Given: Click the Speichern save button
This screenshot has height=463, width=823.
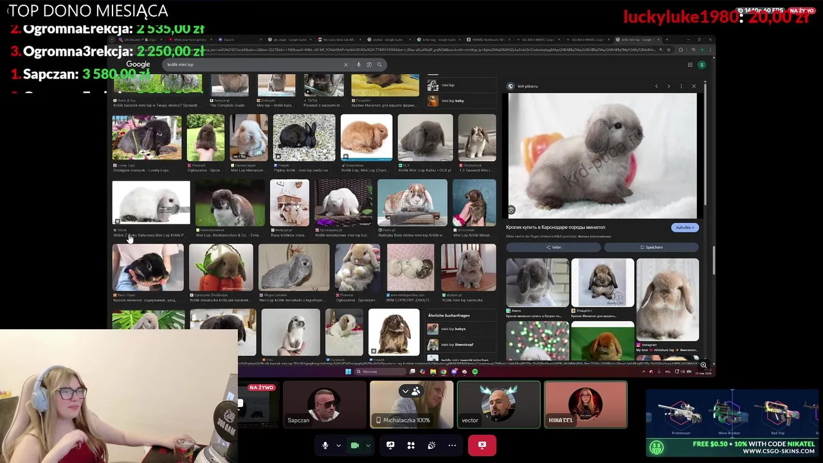Looking at the screenshot, I should [651, 247].
